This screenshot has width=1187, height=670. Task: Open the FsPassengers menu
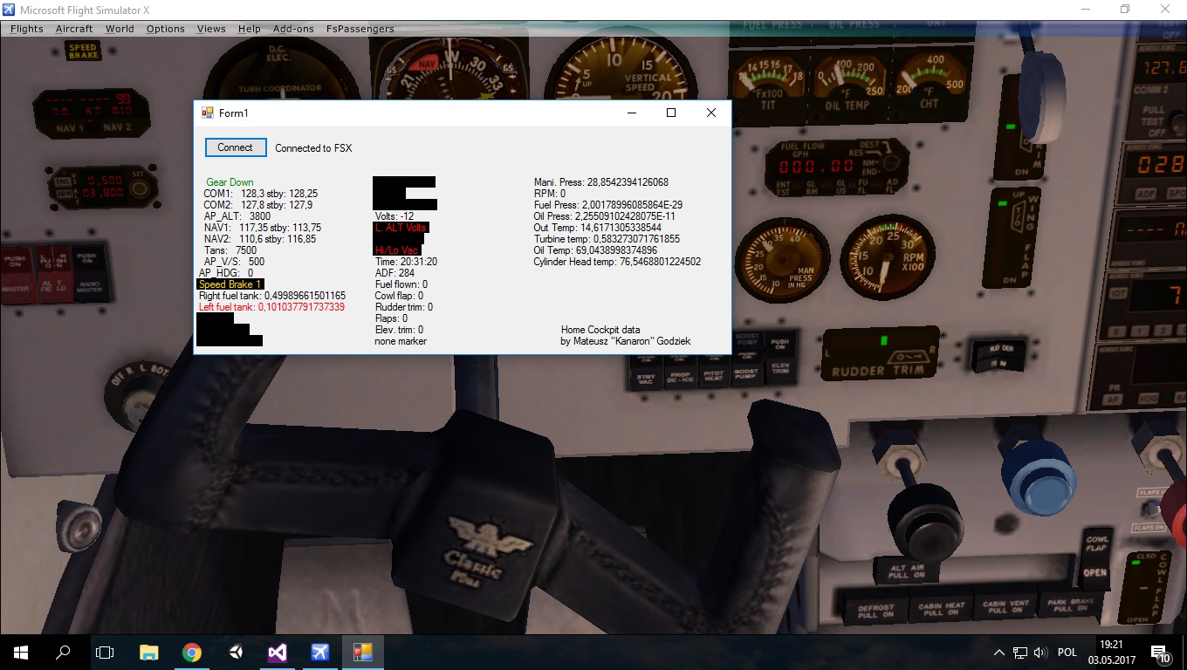[x=360, y=29]
